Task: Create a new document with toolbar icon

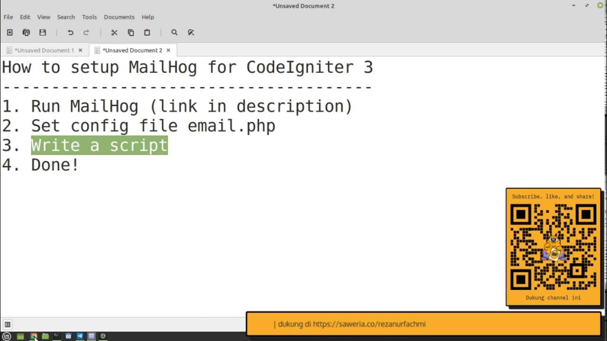Action: (9, 33)
